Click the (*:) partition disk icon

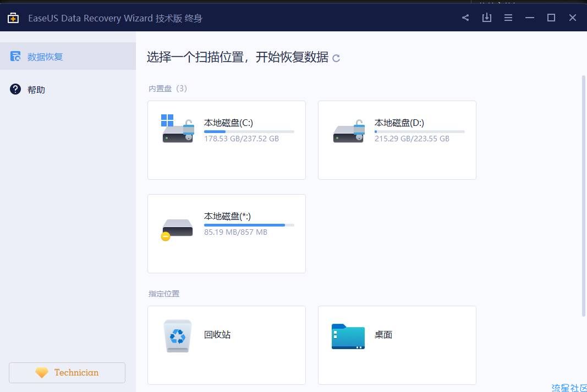tap(177, 229)
